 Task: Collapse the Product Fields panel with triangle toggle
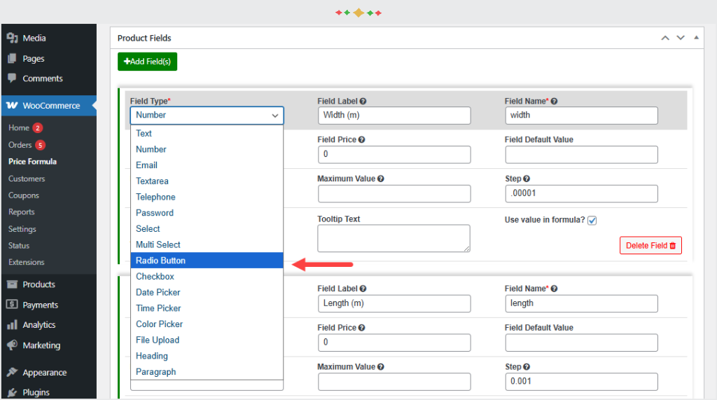coord(696,38)
